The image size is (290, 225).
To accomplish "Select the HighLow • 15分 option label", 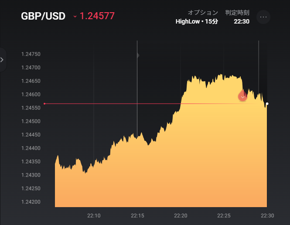I will (x=197, y=21).
